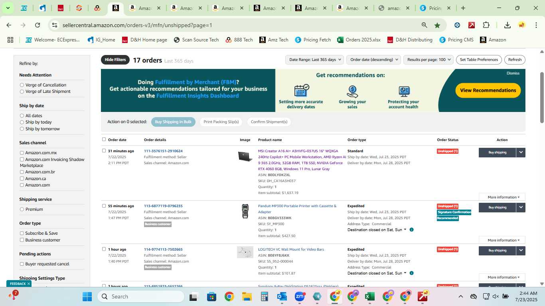Reload the Seller Central page

point(38,25)
